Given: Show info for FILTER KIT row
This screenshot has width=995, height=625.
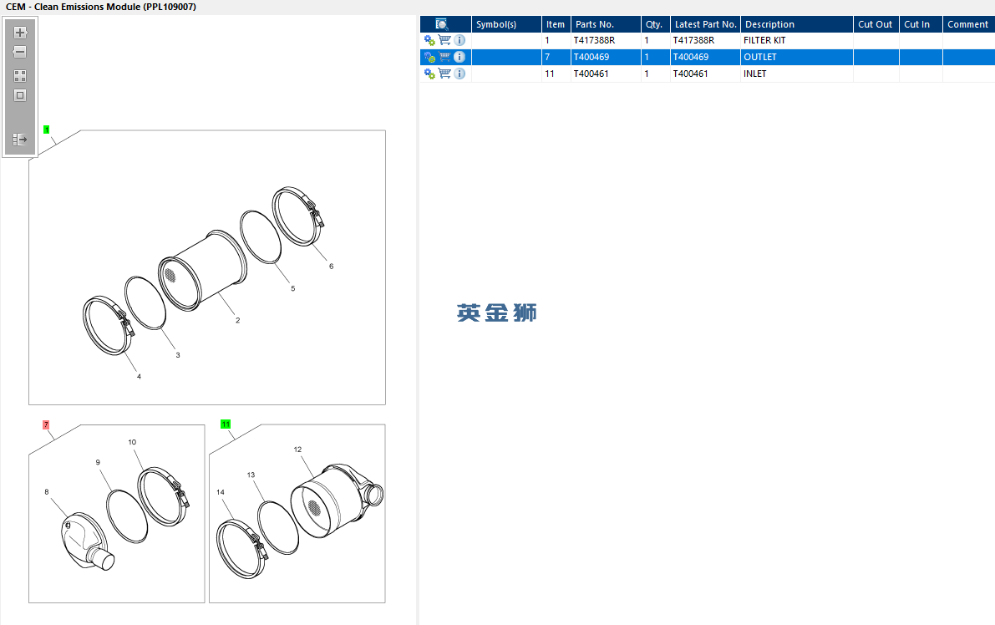Looking at the screenshot, I should [x=459, y=40].
